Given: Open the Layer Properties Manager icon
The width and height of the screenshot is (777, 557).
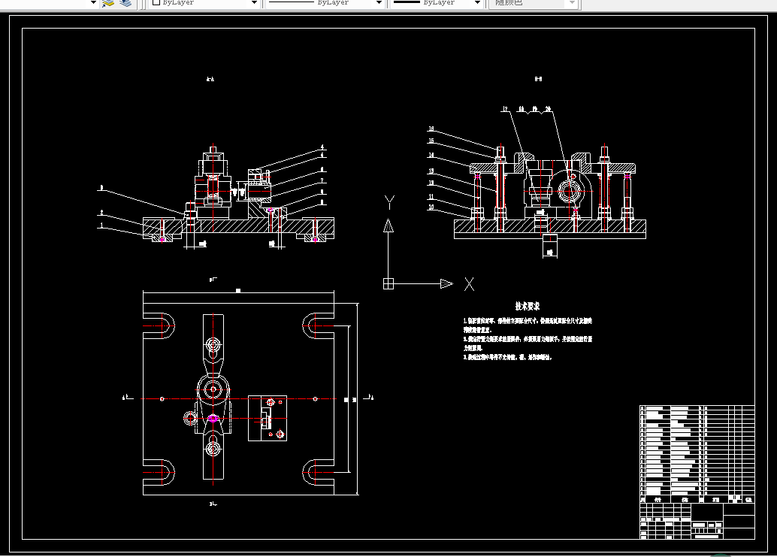Looking at the screenshot, I should point(108,3).
